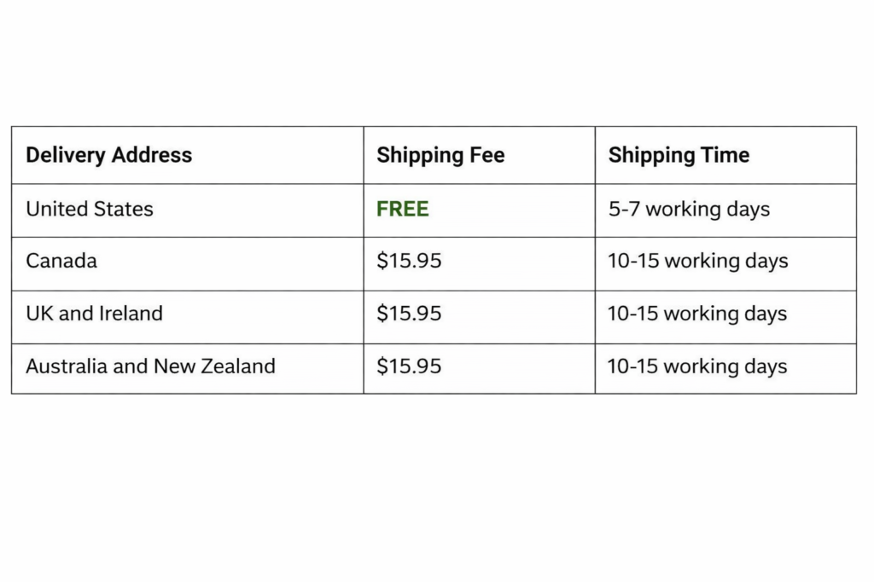The width and height of the screenshot is (874, 582).
Task: Select Canada's $15.95 shipping fee
Action: click(x=409, y=261)
